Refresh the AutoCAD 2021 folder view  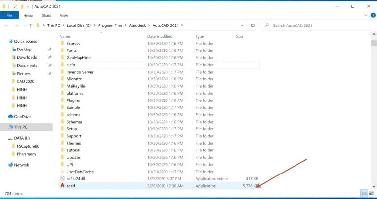pos(253,25)
